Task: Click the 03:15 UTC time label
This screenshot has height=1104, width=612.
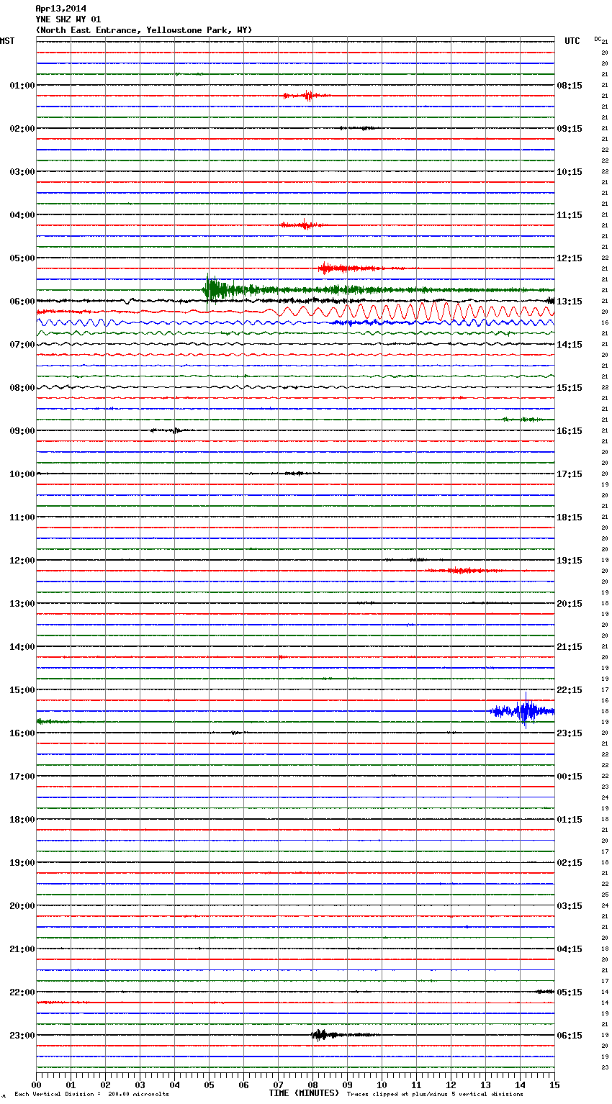Action: click(x=570, y=906)
